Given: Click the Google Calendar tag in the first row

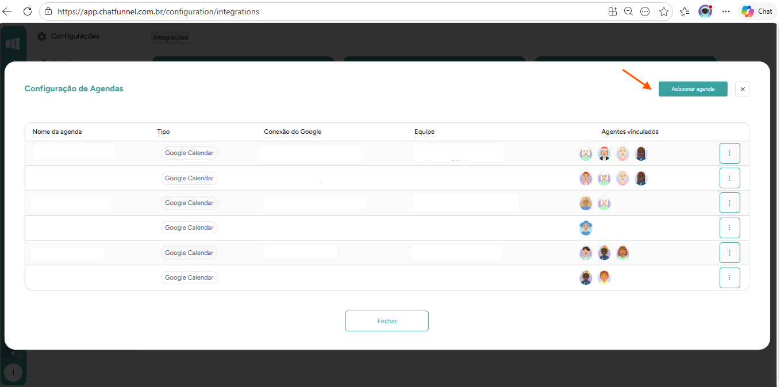Looking at the screenshot, I should [189, 153].
